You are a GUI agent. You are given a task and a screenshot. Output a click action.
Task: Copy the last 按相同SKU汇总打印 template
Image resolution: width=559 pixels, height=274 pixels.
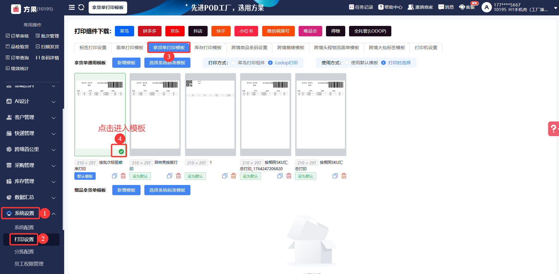[335, 176]
